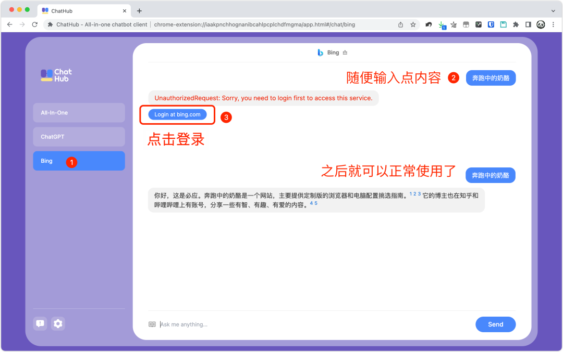
Task: Click the first 奔跑中的奶酪 user message bubble
Action: tap(491, 78)
